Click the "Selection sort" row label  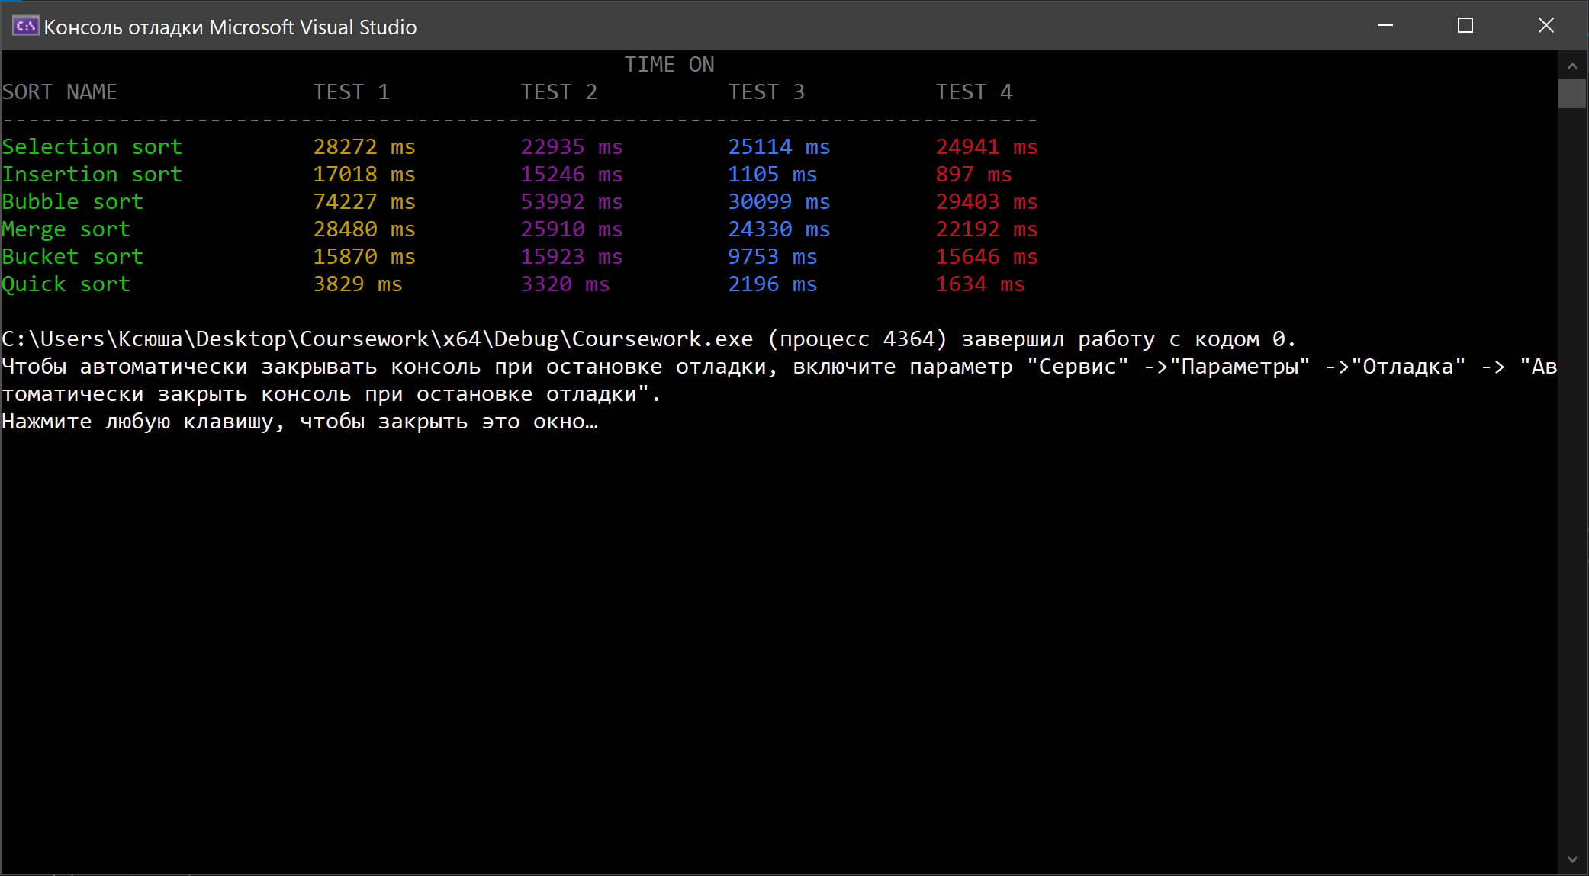pyautogui.click(x=92, y=146)
